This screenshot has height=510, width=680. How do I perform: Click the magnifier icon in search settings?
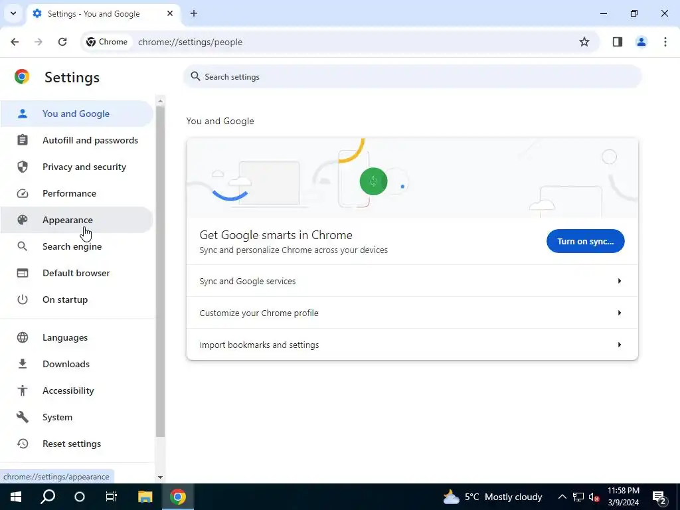point(196,76)
